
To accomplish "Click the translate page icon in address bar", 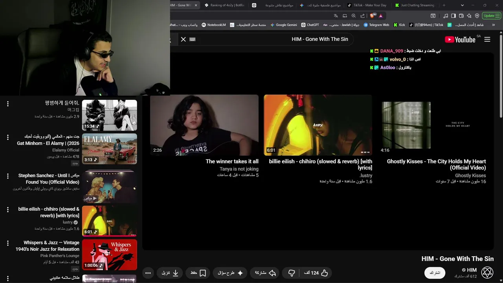I will [x=336, y=16].
